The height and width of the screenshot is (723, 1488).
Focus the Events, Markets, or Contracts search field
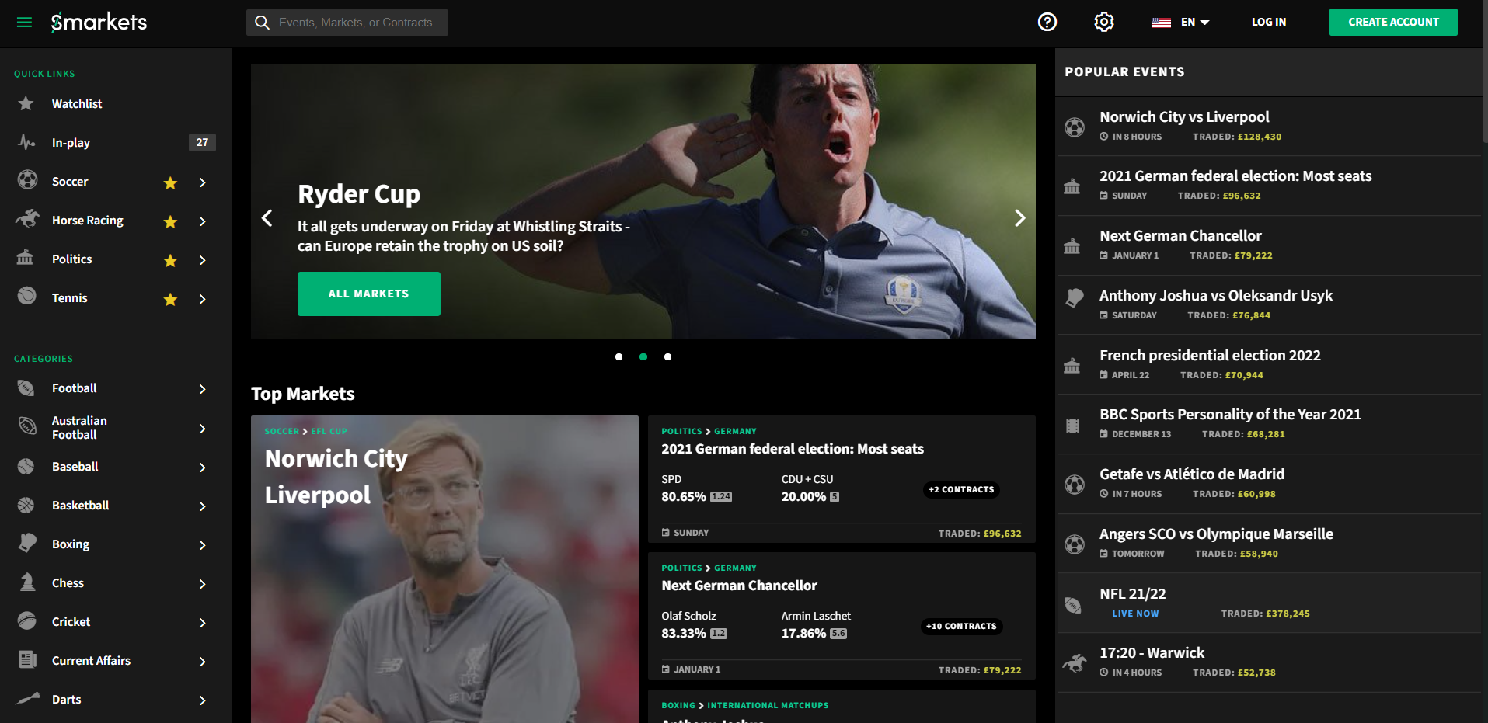(347, 23)
